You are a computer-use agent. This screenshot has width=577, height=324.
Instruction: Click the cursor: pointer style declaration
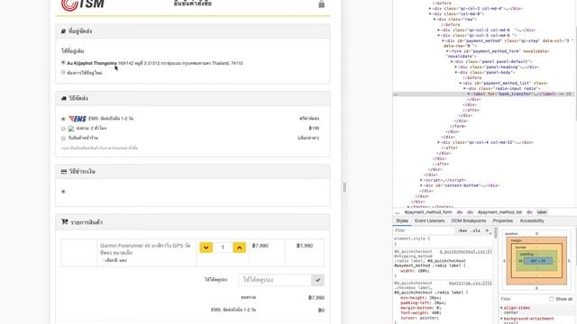point(419,318)
